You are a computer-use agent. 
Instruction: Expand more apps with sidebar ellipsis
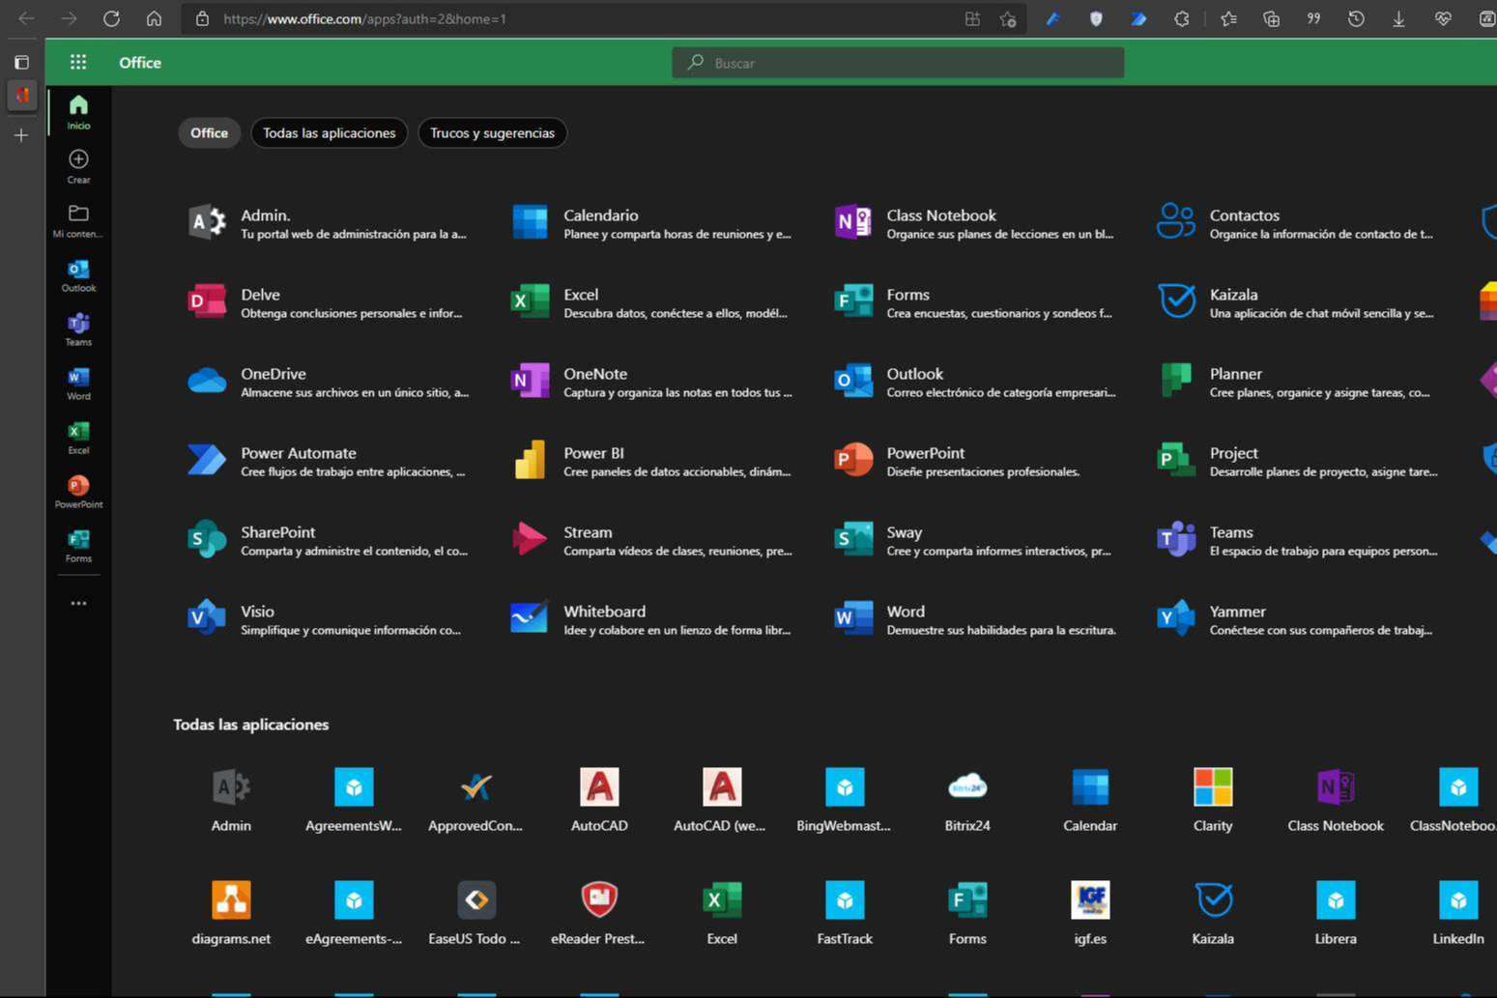click(78, 603)
